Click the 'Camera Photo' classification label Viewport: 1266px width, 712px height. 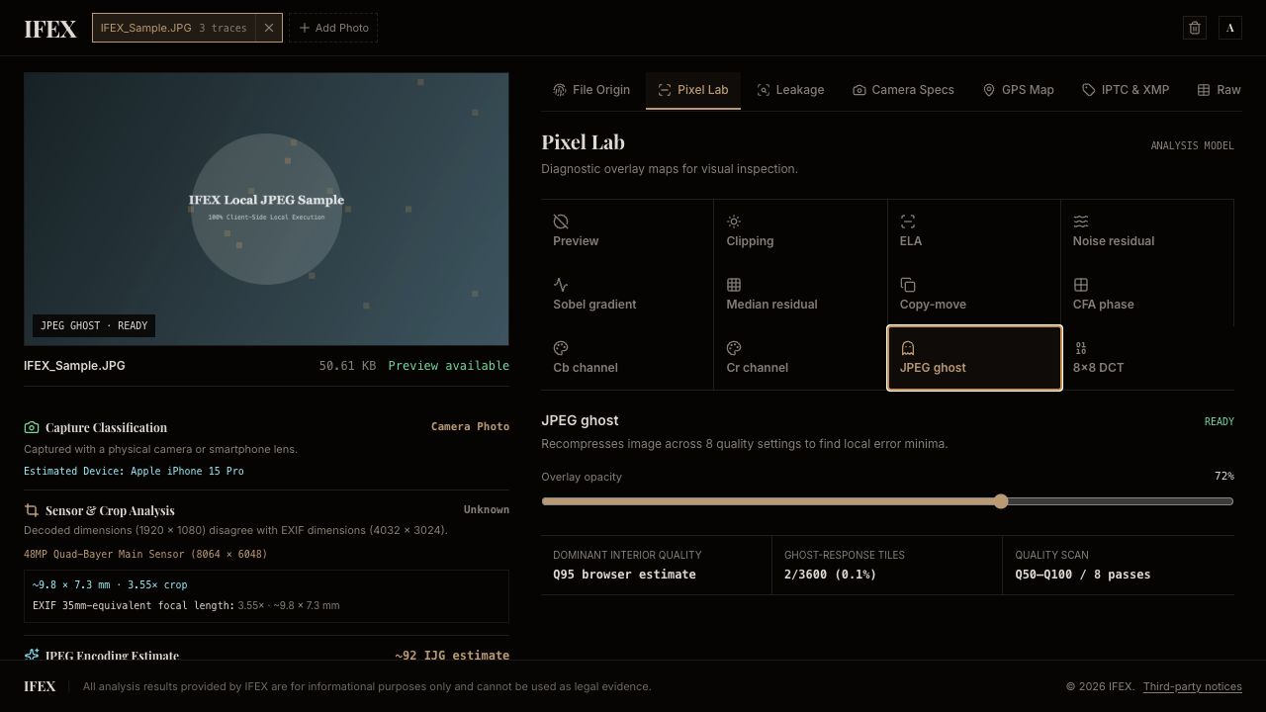click(470, 426)
